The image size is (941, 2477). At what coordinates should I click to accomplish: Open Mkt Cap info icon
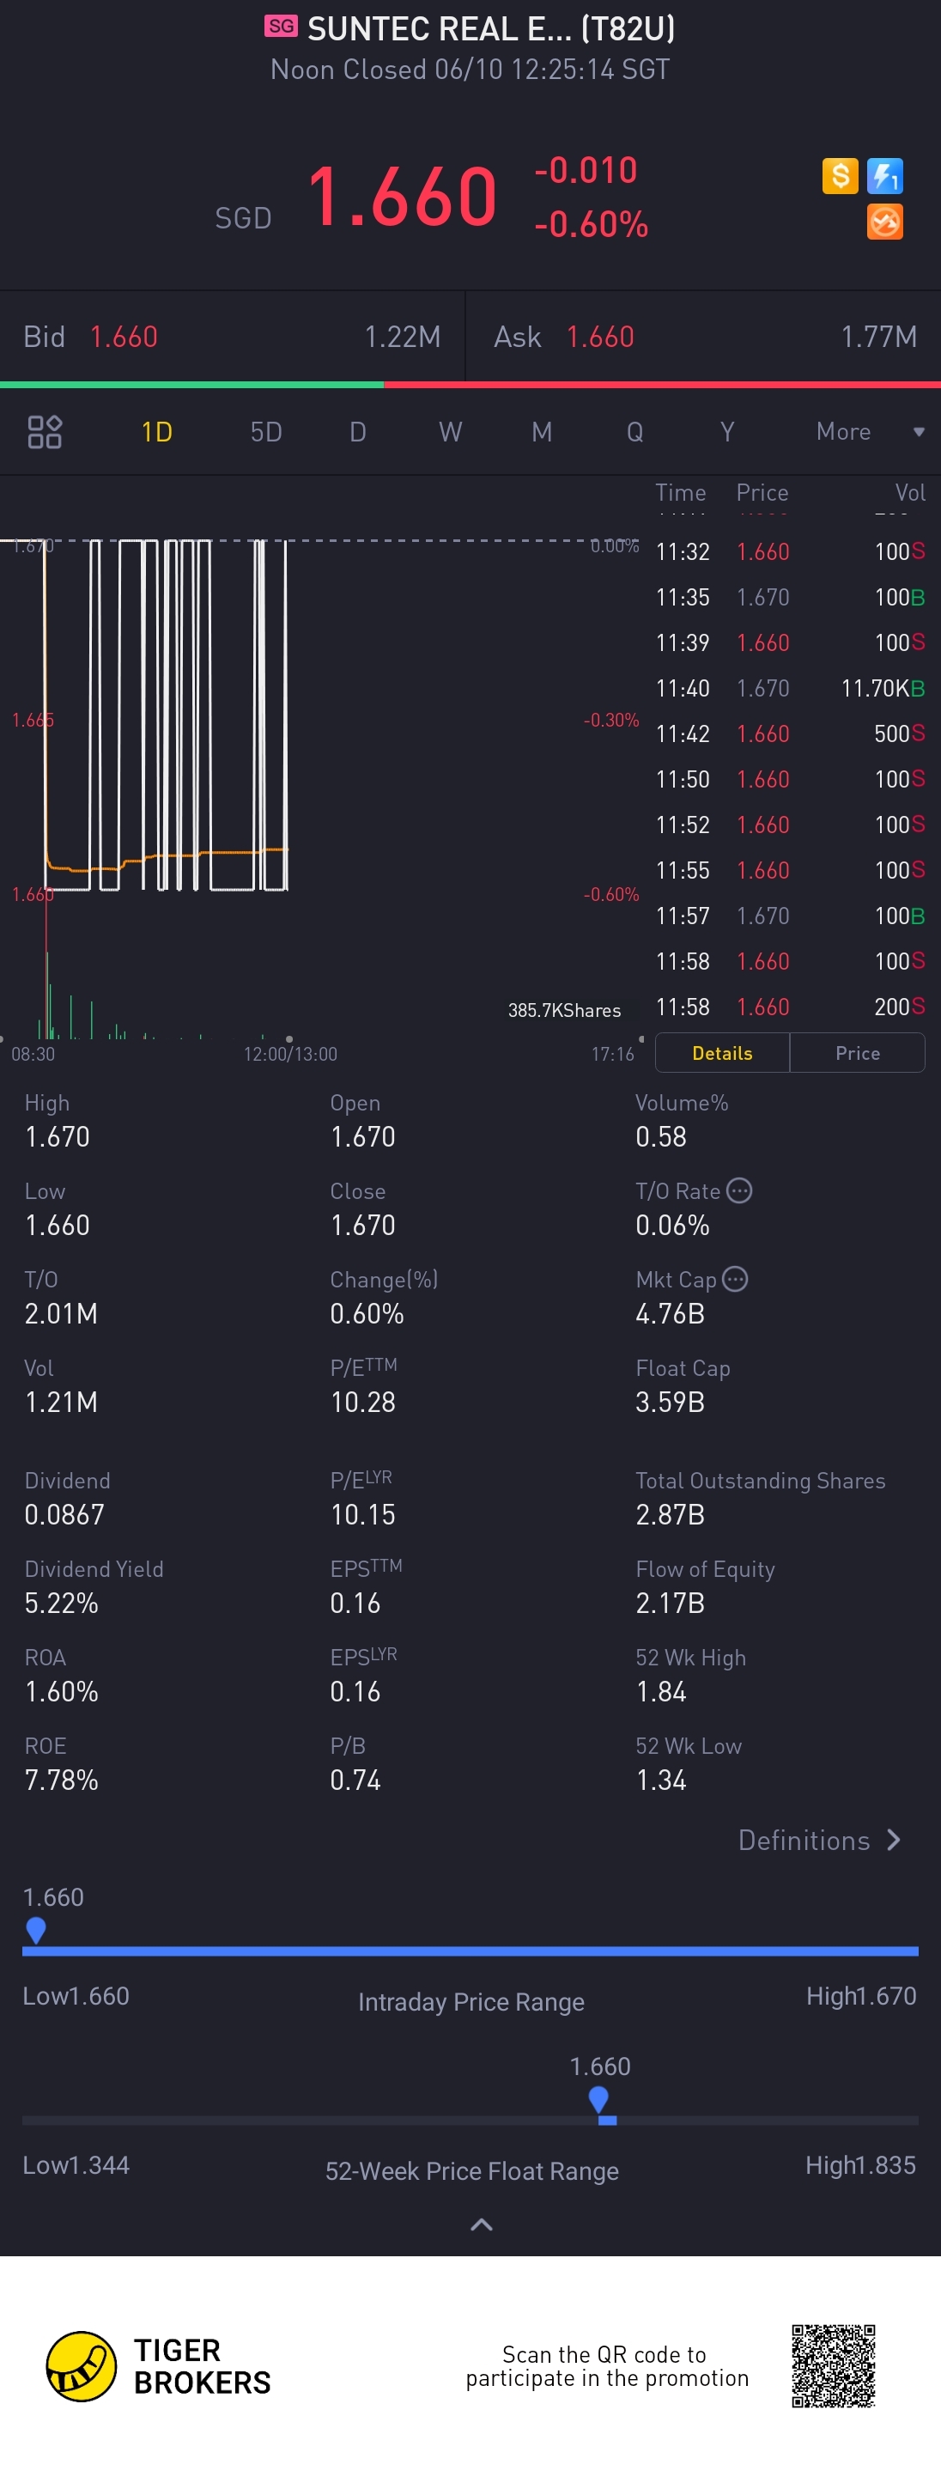pyautogui.click(x=735, y=1279)
